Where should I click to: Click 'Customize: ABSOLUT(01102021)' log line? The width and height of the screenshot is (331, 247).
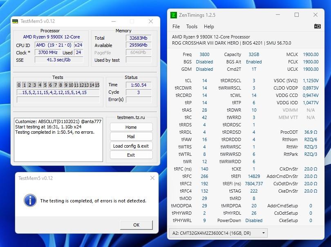click(x=58, y=121)
